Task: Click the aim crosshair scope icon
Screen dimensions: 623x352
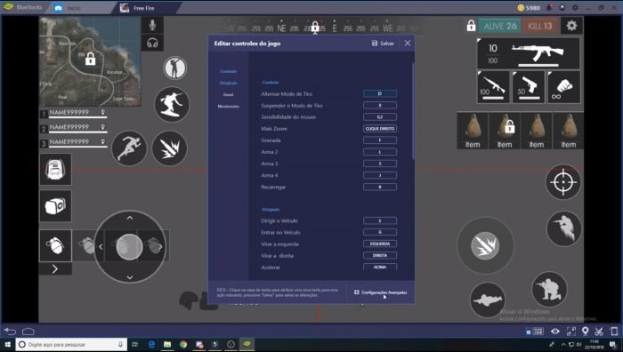Action: click(x=563, y=182)
